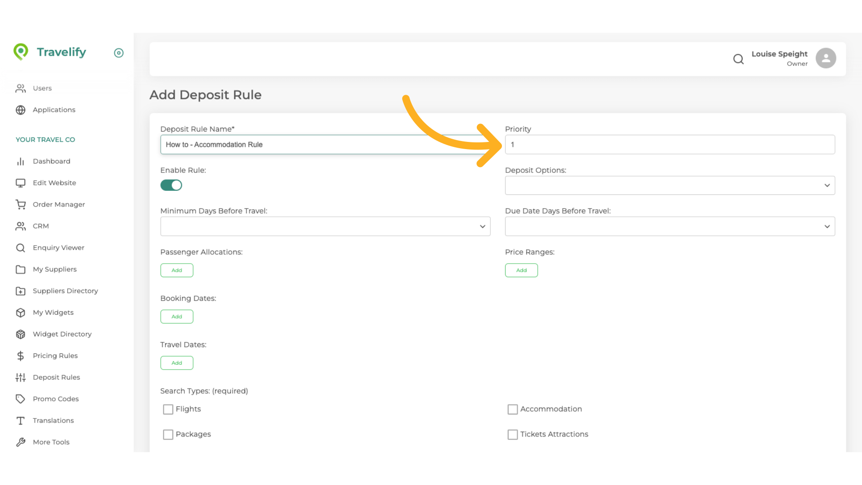Click the search magnifier icon in header

738,59
